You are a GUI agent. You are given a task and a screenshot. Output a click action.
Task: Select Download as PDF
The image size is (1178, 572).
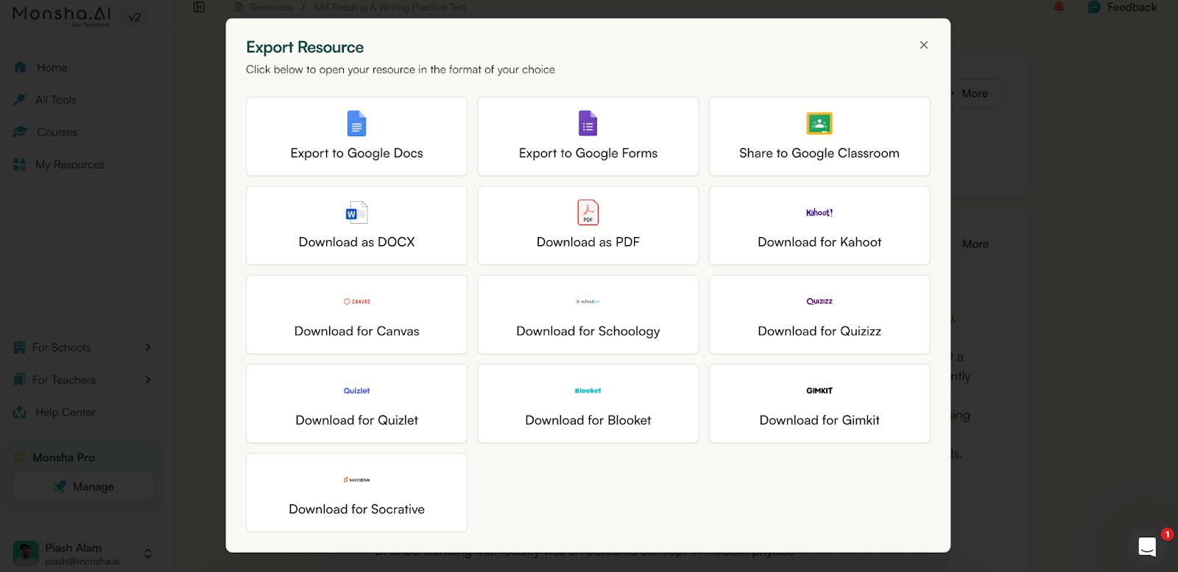pyautogui.click(x=588, y=225)
